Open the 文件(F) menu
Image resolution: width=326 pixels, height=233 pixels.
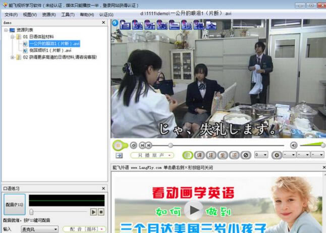pyautogui.click(x=11, y=15)
